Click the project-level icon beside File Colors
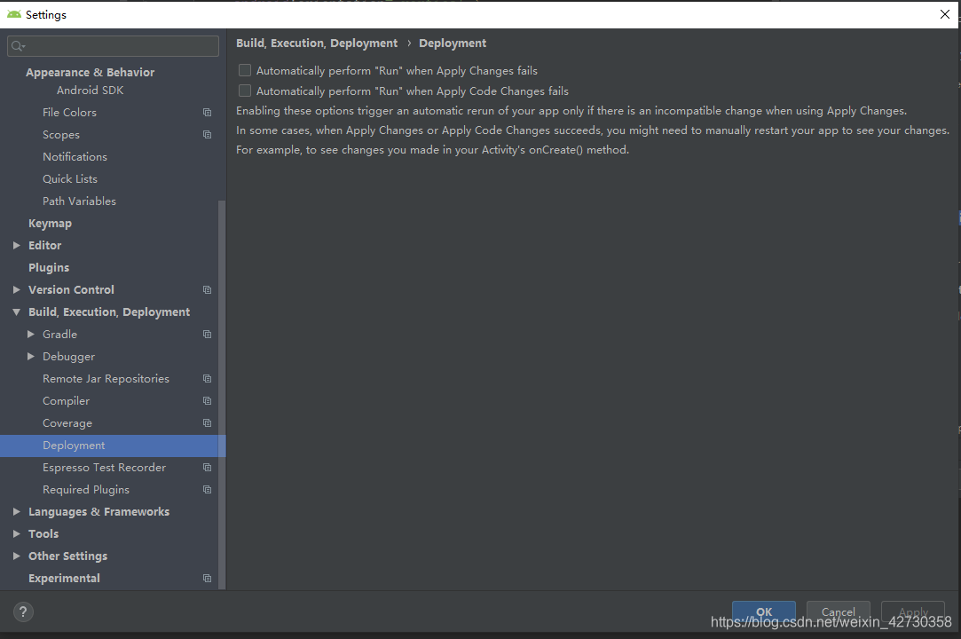The width and height of the screenshot is (961, 639). (x=207, y=112)
